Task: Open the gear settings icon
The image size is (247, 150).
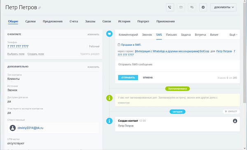Action: click(203, 7)
